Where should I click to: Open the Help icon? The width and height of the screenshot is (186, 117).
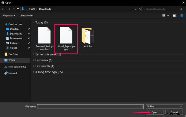coord(182,15)
